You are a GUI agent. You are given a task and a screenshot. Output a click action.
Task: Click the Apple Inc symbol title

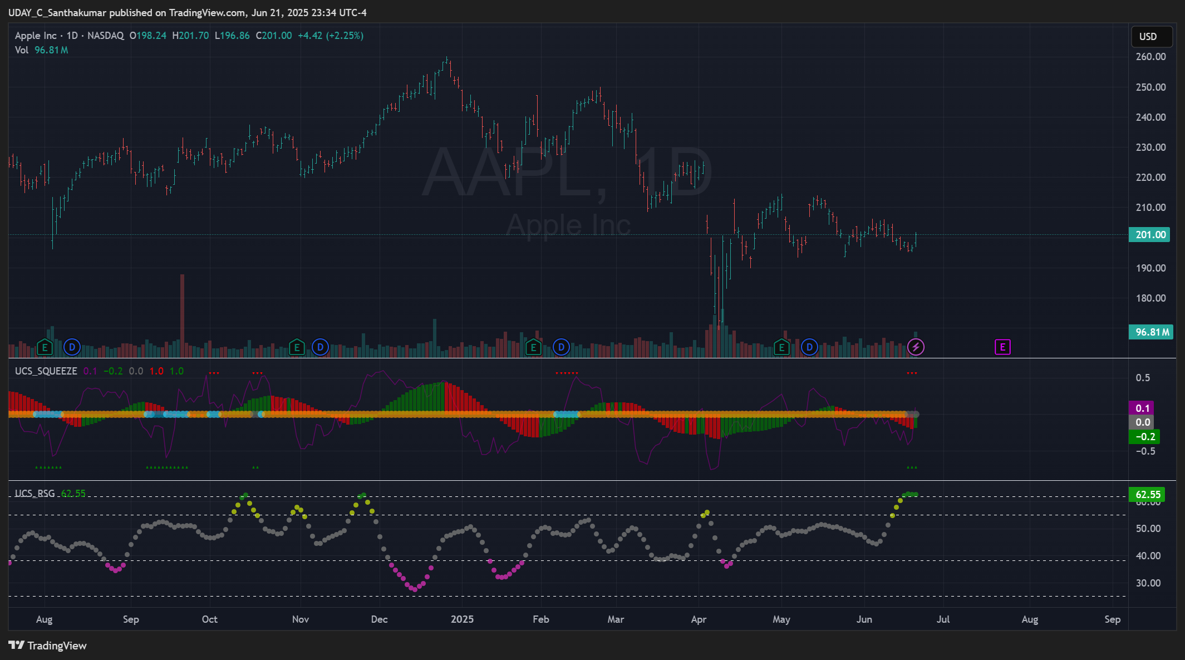[36, 36]
